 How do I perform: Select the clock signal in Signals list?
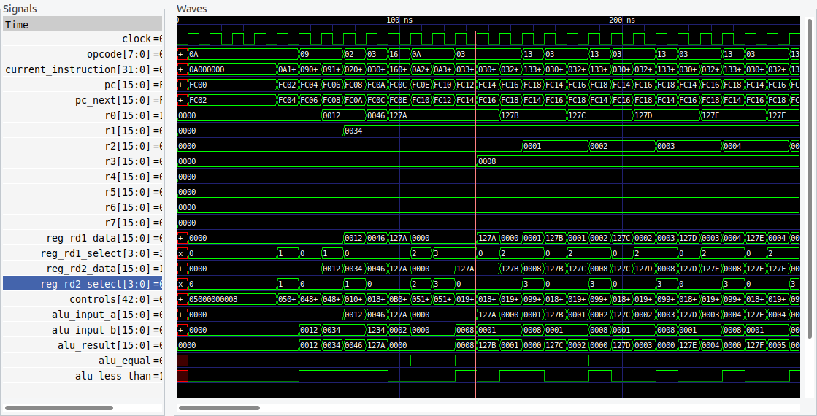83,39
